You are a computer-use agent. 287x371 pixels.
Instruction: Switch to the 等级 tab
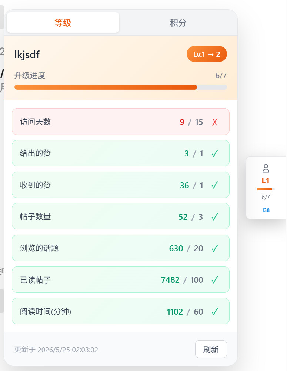tap(63, 23)
